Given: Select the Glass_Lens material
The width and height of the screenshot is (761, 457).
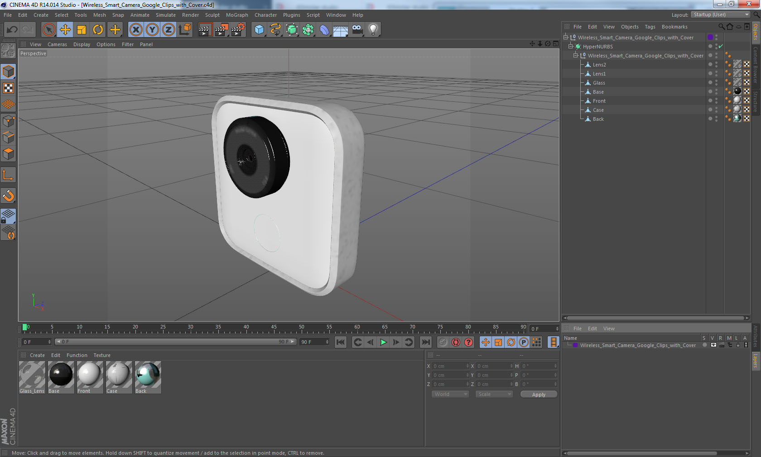Looking at the screenshot, I should tap(32, 377).
